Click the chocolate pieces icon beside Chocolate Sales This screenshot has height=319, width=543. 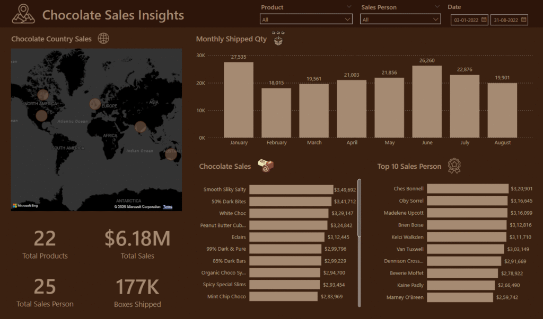[x=266, y=166]
